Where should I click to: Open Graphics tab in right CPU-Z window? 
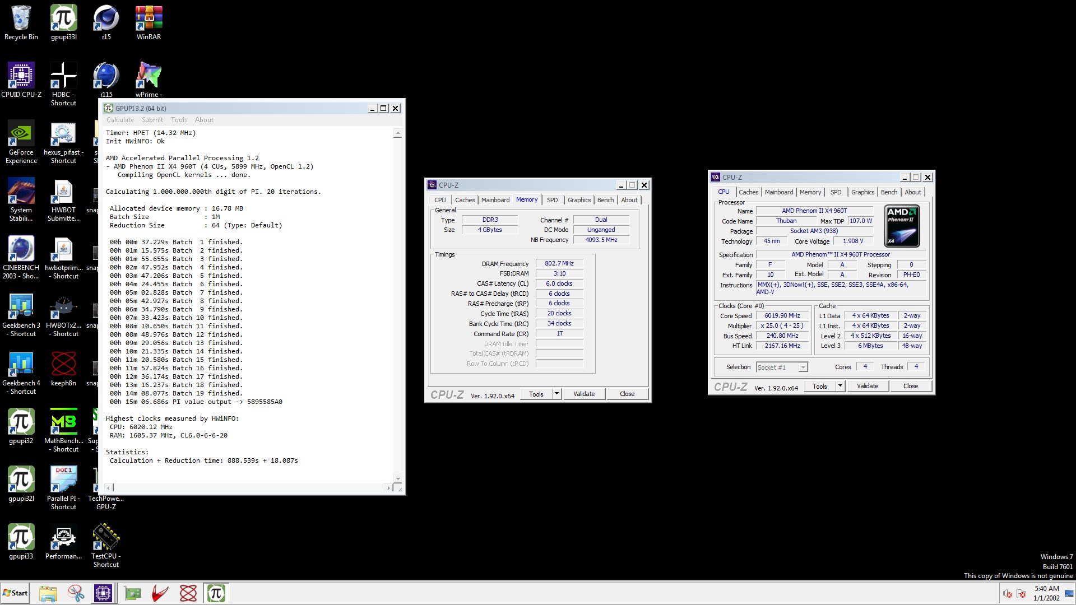[862, 192]
